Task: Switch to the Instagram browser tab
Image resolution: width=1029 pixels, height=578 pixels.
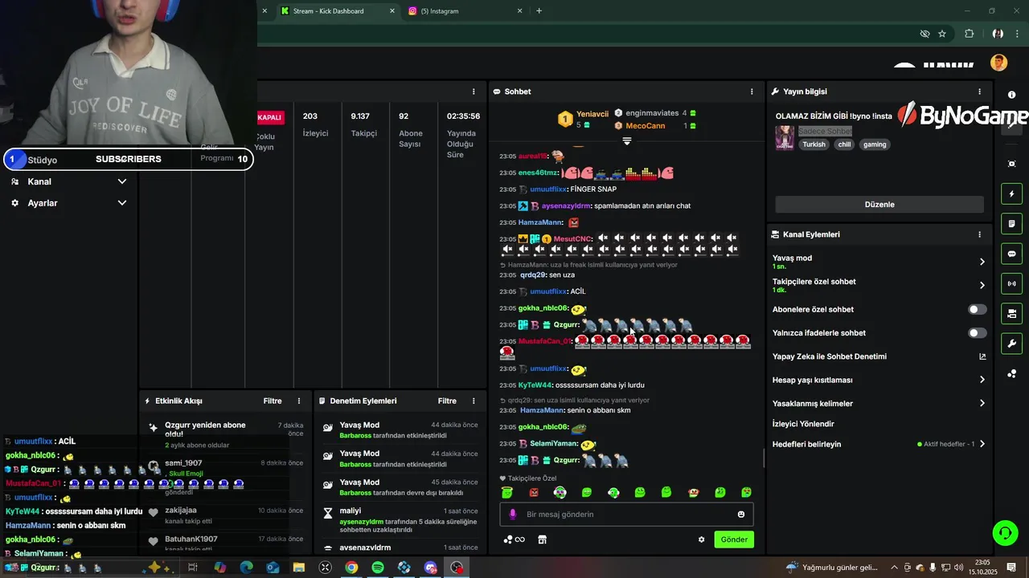Action: click(x=466, y=11)
